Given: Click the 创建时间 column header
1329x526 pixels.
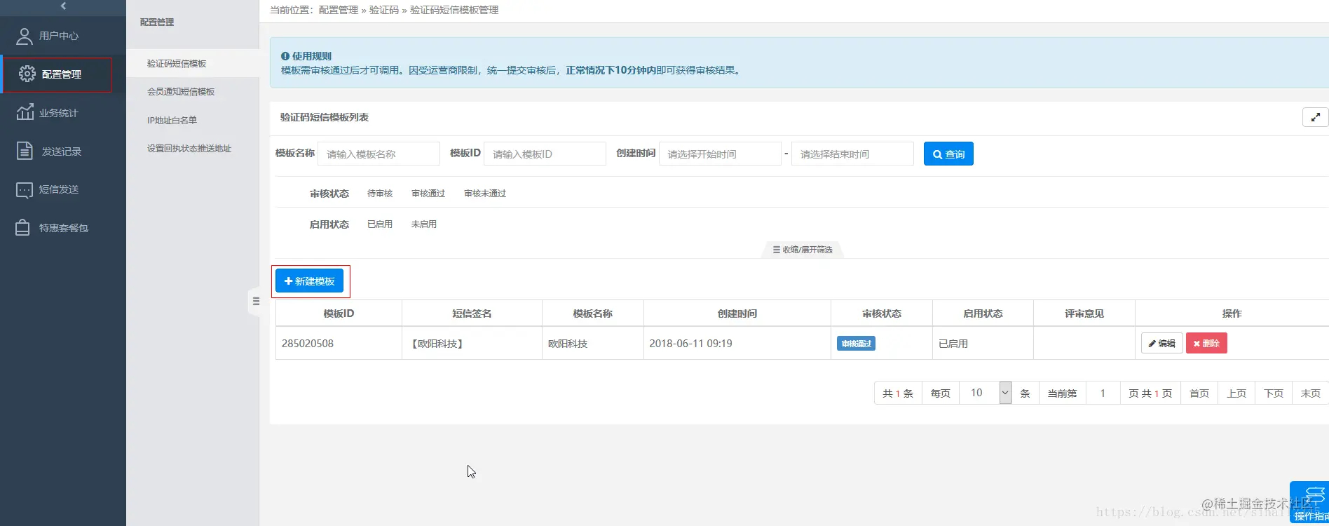Looking at the screenshot, I should 737,313.
